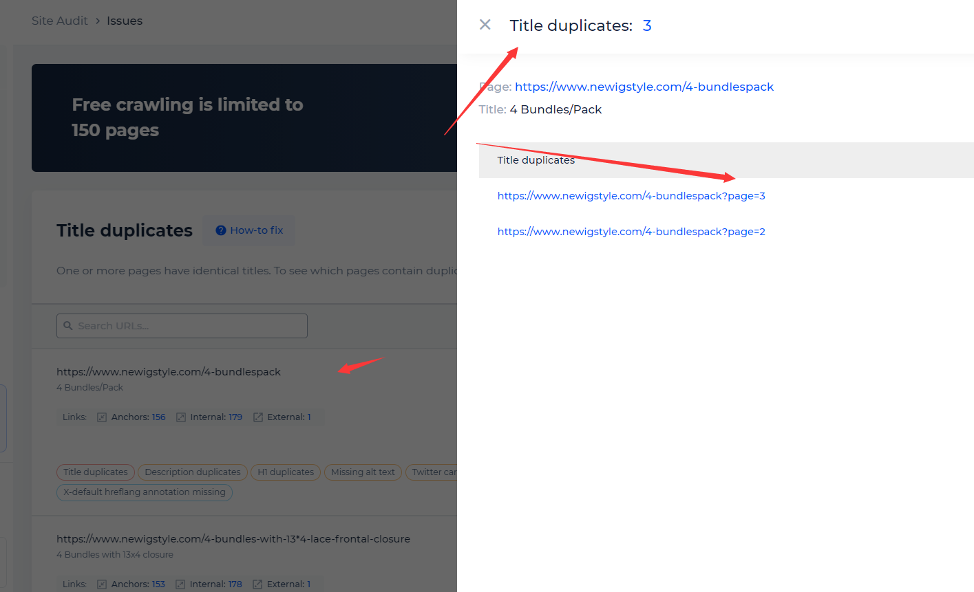The height and width of the screenshot is (592, 974).
Task: Click External links icon in 4-bundlespack row
Action: pyautogui.click(x=258, y=417)
